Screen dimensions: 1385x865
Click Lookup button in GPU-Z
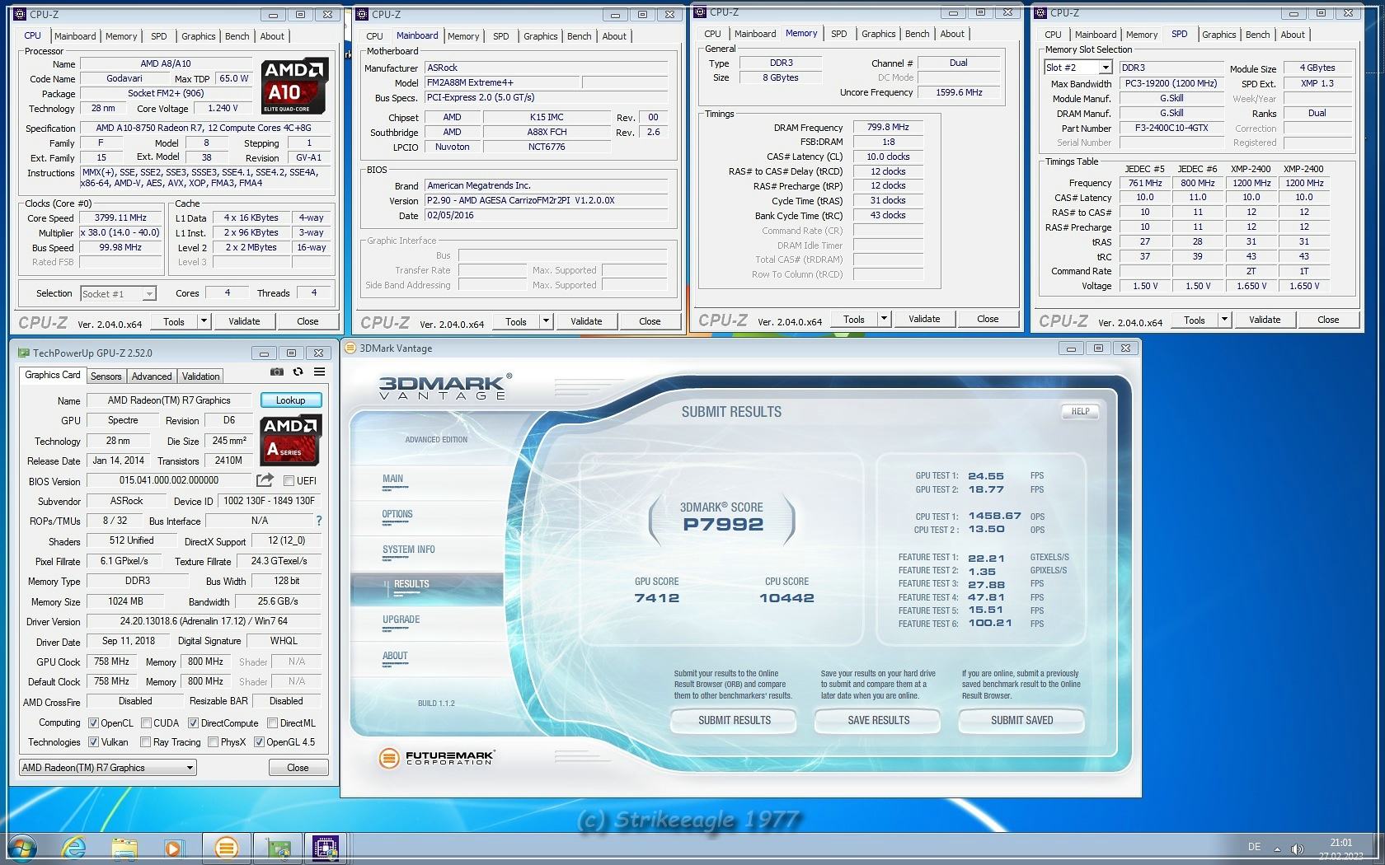(290, 400)
